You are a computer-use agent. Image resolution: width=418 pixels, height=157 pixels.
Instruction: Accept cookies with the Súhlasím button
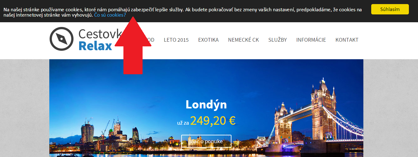[x=390, y=9]
